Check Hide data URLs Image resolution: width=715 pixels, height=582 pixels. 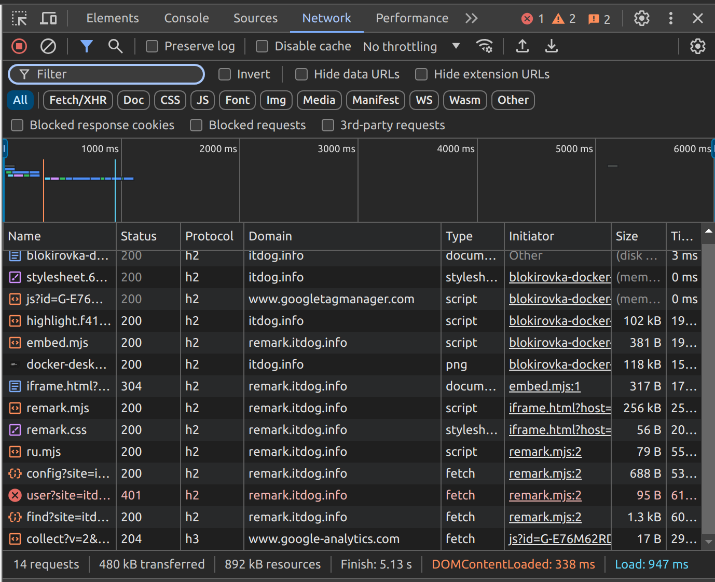301,74
